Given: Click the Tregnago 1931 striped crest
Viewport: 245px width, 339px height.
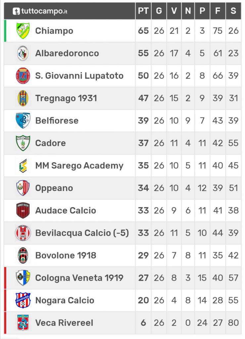Looking at the screenshot, I should coord(23,98).
